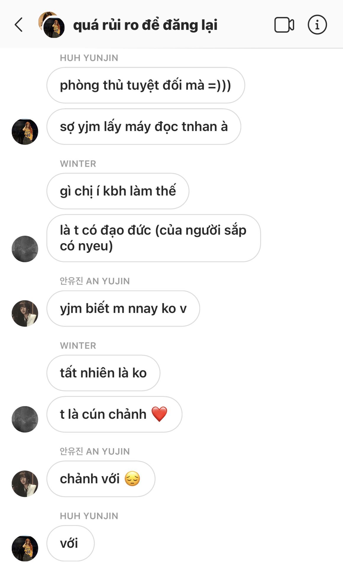Select message 'yjm biết m nnay ko v'
This screenshot has height=567, width=343.
[123, 309]
